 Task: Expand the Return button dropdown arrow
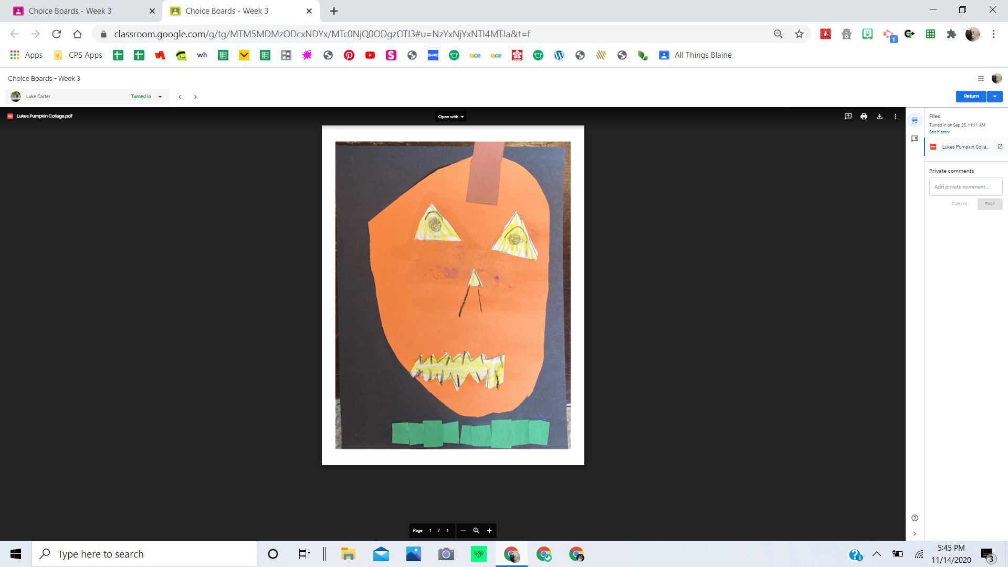[x=994, y=96]
